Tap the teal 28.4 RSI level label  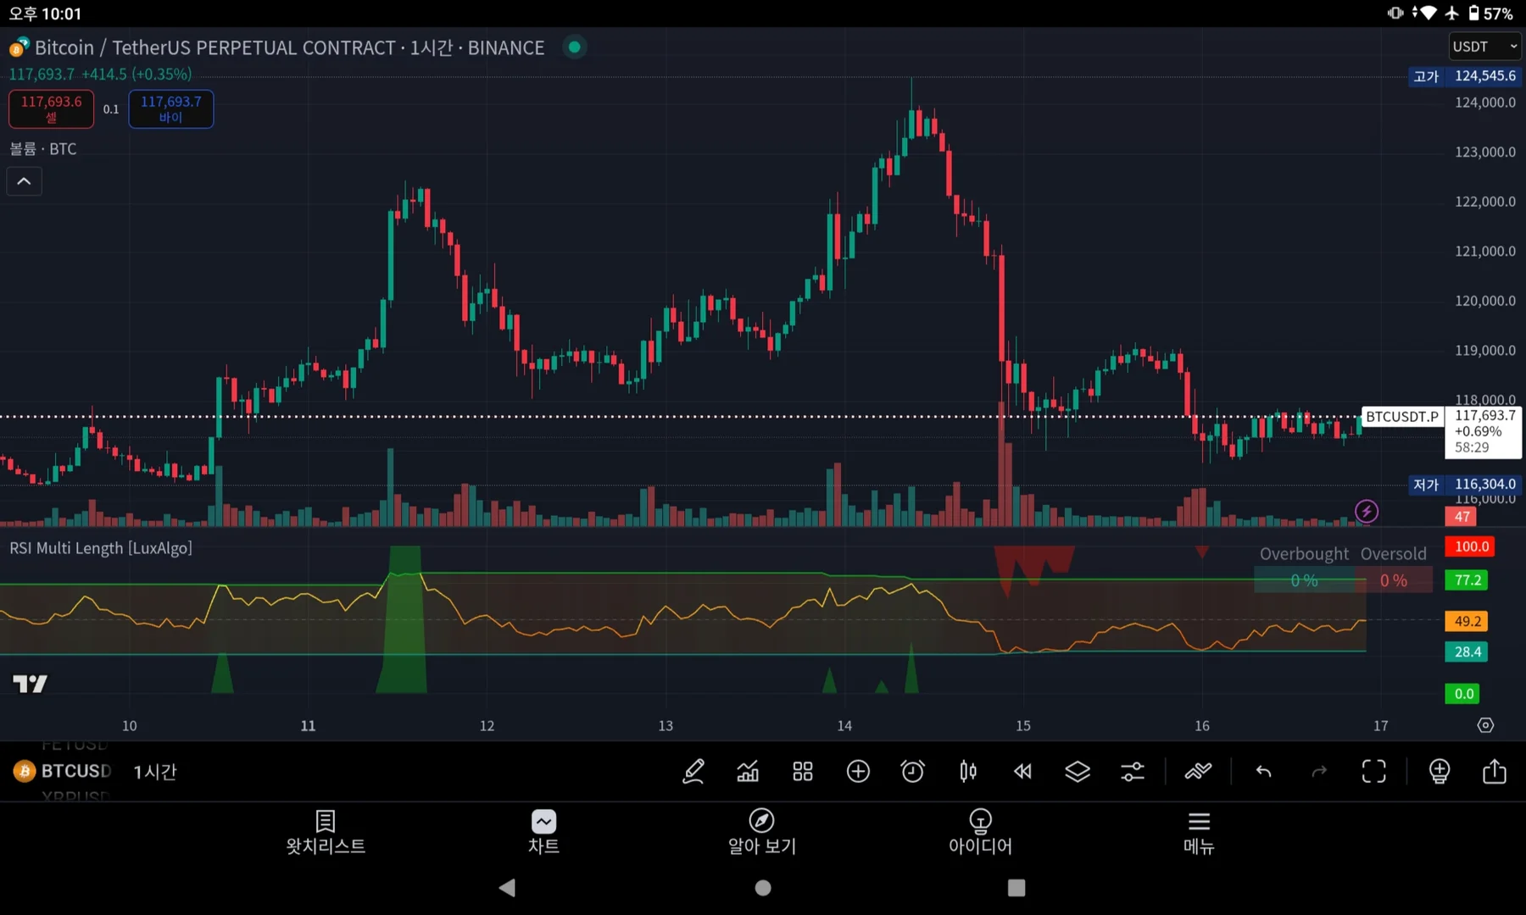click(x=1468, y=652)
